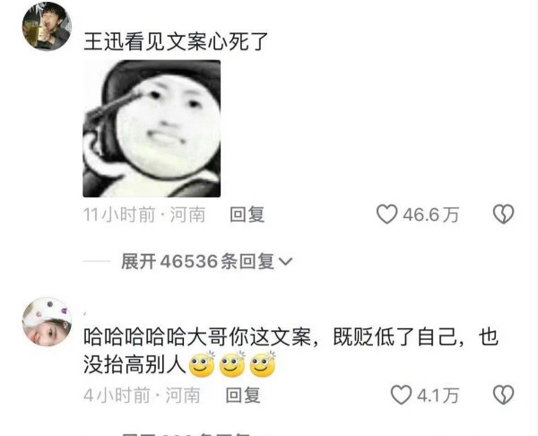Reply to the comment posted 11小时前

click(x=247, y=214)
